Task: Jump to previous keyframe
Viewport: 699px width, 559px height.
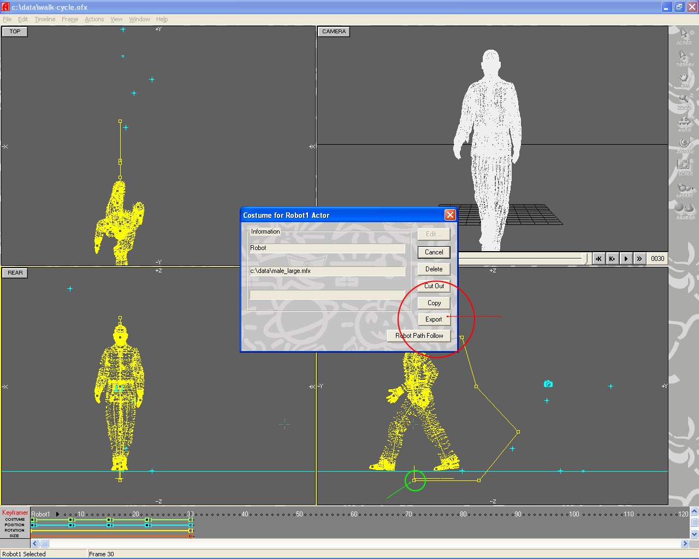Action: [599, 259]
